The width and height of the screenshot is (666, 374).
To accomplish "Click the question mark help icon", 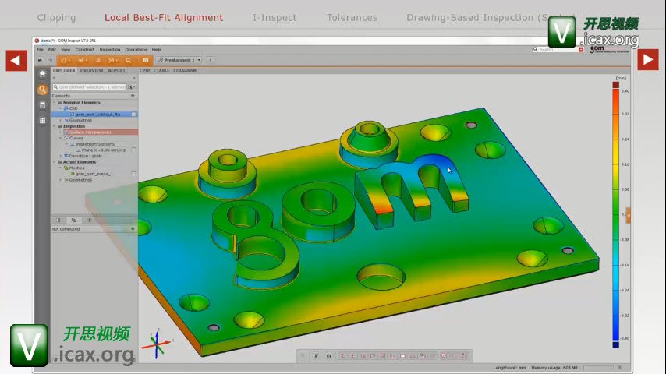I will pyautogui.click(x=210, y=60).
